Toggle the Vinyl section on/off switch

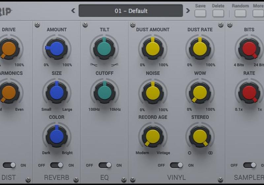(176, 165)
